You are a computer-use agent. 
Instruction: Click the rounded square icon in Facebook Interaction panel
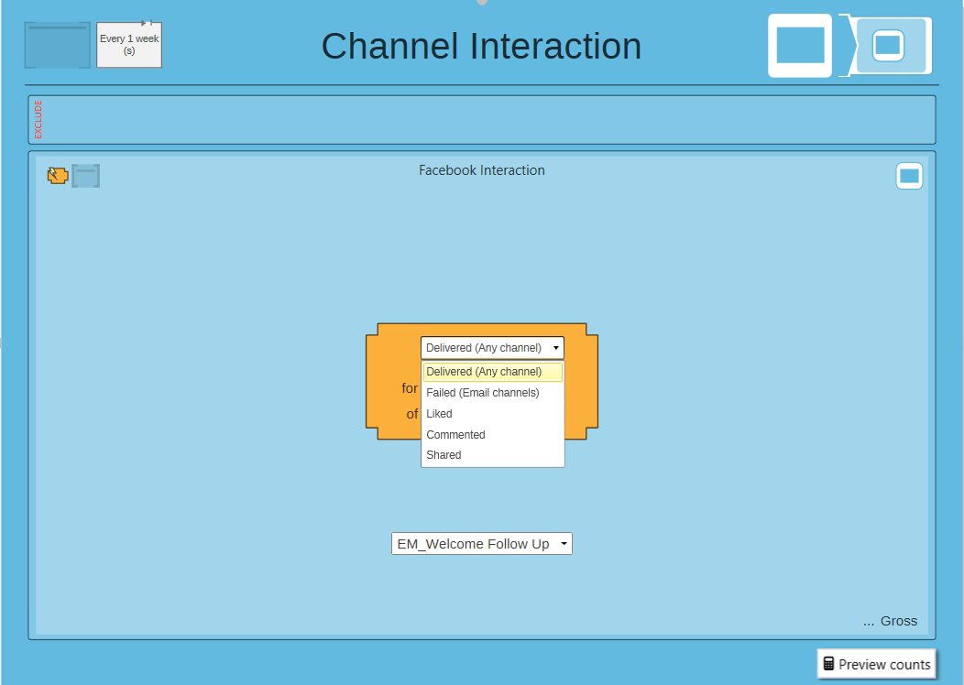pos(909,177)
